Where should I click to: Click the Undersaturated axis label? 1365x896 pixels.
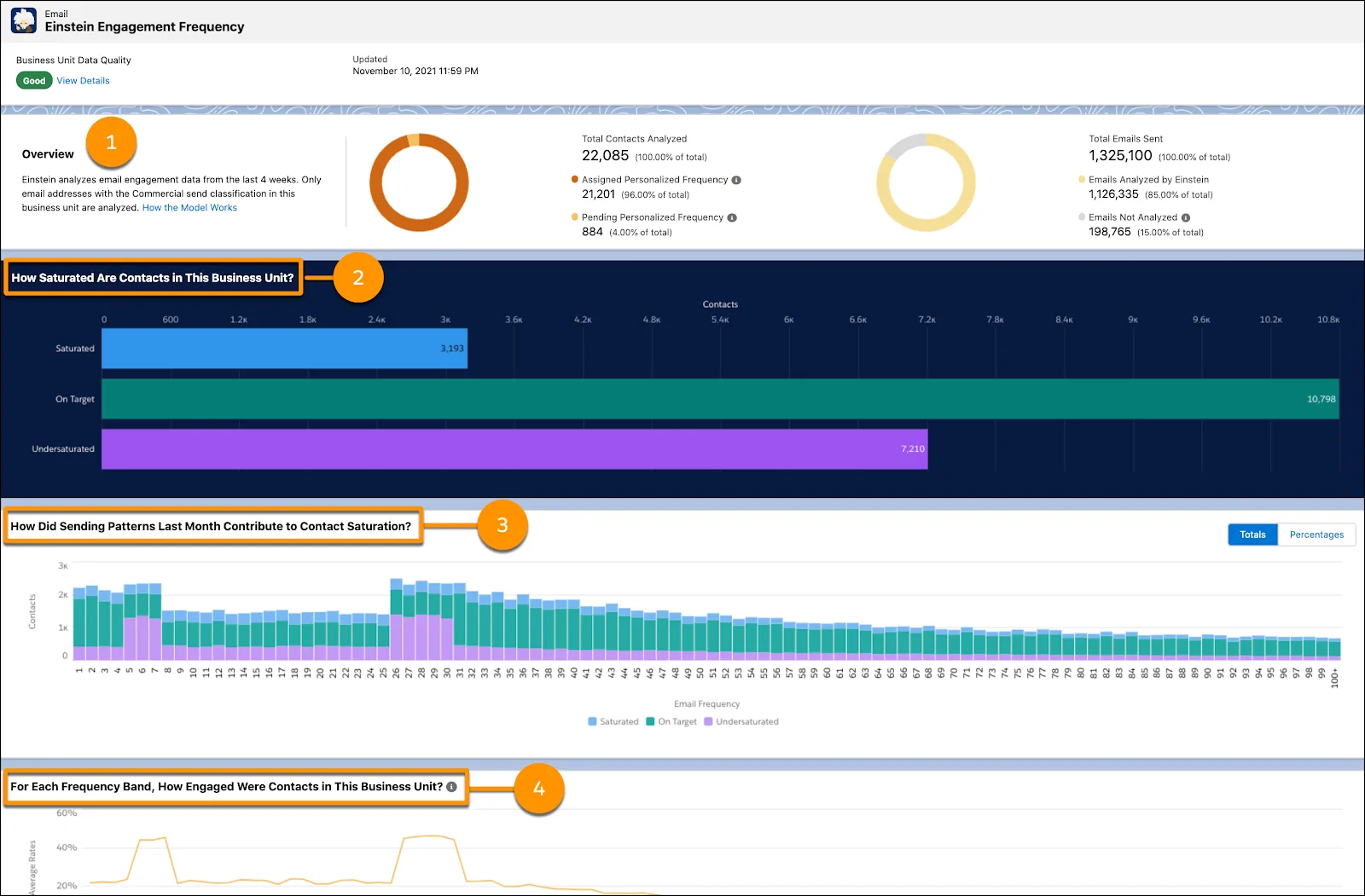[63, 449]
